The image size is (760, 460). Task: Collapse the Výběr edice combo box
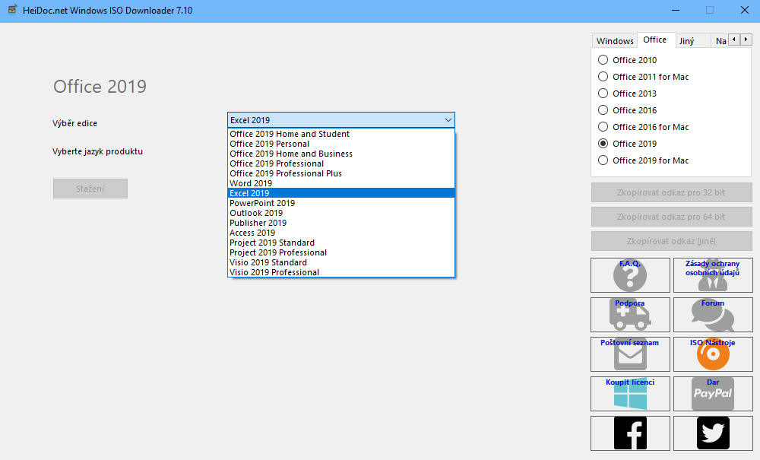click(448, 119)
